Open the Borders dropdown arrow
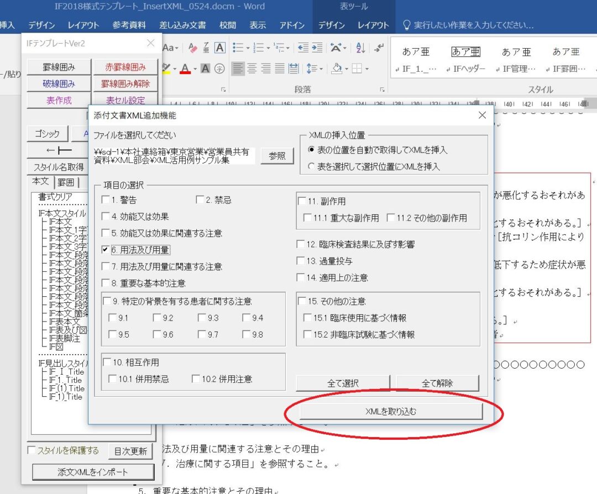The width and height of the screenshot is (597, 494). coord(367,69)
